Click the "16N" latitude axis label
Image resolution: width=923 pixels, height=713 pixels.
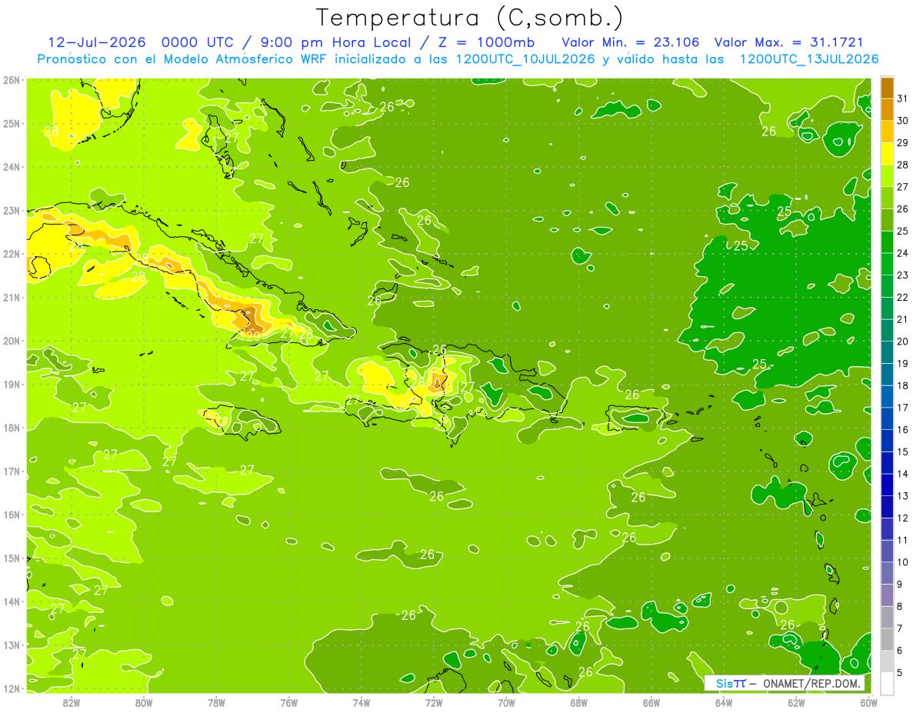[12, 515]
